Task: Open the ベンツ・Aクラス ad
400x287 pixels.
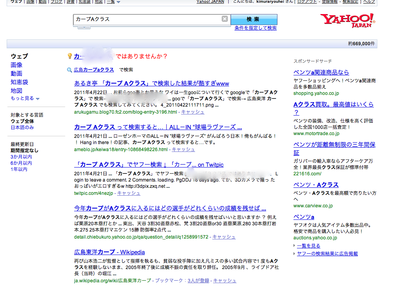Action: click(316, 185)
